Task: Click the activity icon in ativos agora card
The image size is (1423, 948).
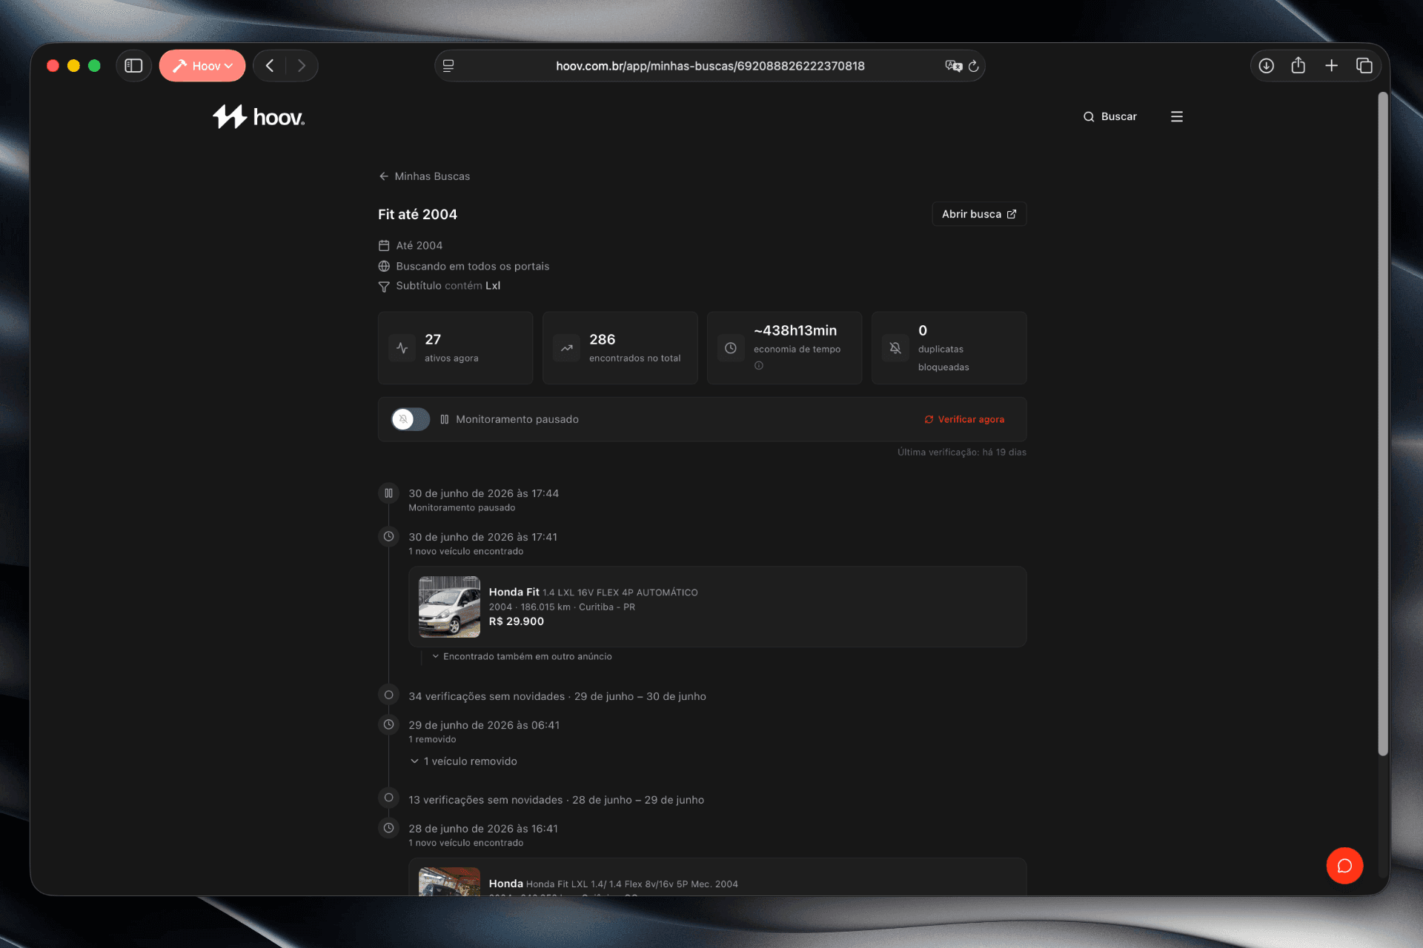Action: point(402,348)
